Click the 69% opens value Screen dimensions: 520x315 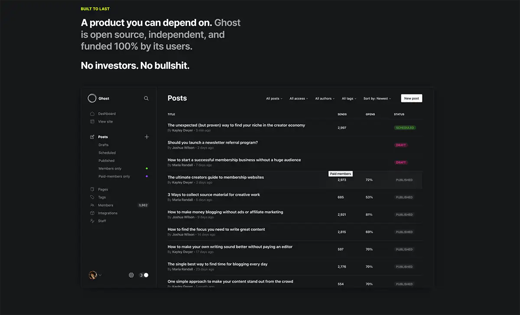(x=369, y=232)
